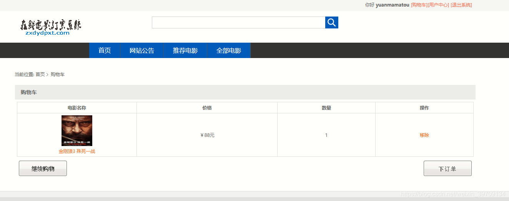Viewport: 509px width, 201px height.
Task: Click 首页 in the breadcrumb
Action: point(40,75)
